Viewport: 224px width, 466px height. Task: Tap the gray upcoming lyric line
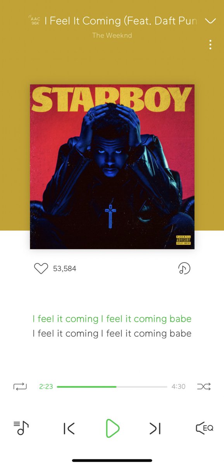(x=112, y=333)
